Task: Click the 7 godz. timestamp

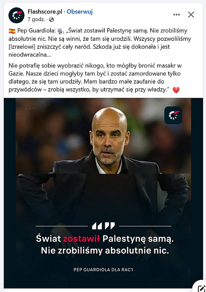Action: (x=36, y=19)
